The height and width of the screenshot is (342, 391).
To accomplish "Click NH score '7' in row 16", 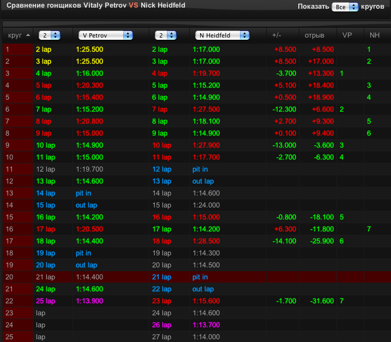I will [x=369, y=229].
